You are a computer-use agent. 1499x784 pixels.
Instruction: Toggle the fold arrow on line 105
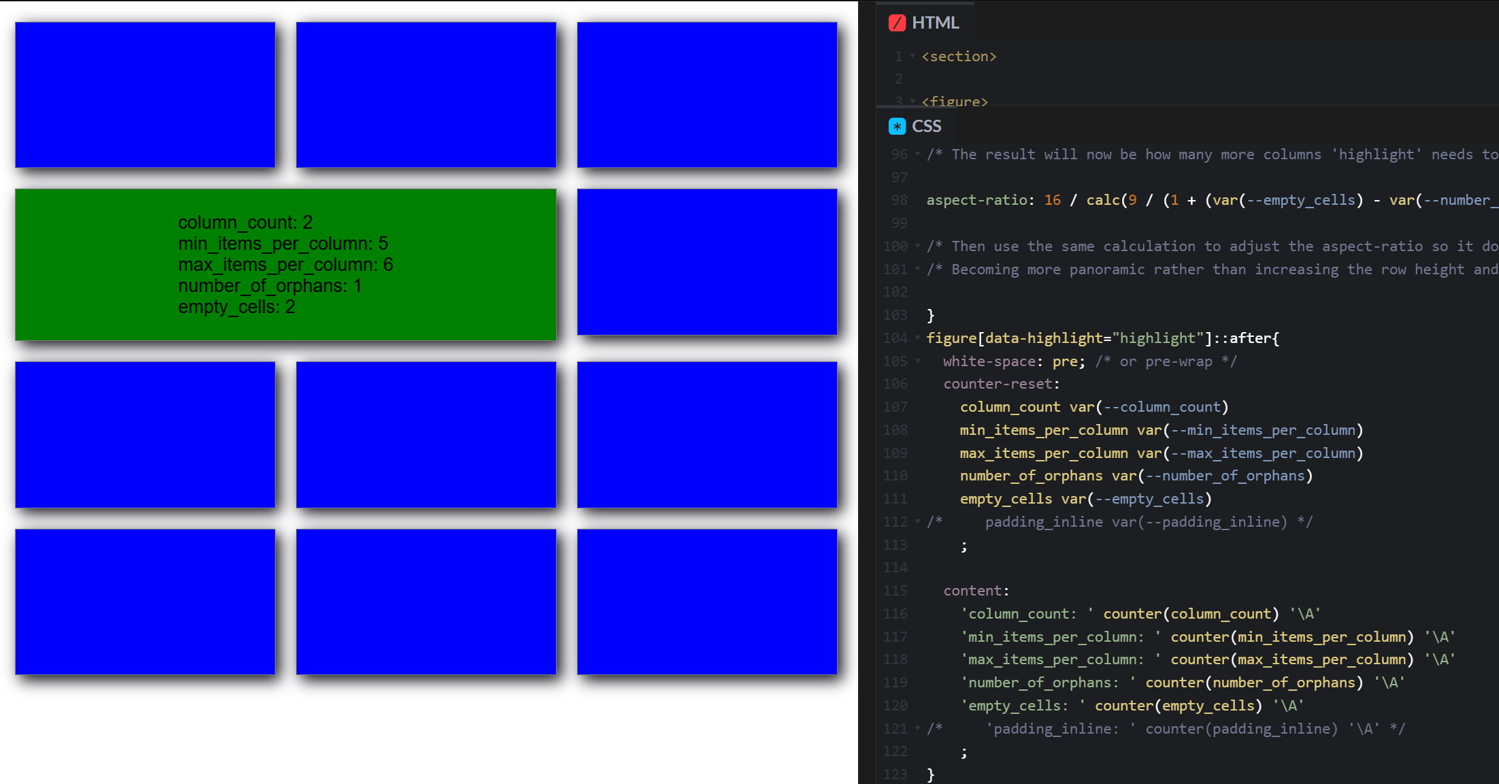[917, 361]
